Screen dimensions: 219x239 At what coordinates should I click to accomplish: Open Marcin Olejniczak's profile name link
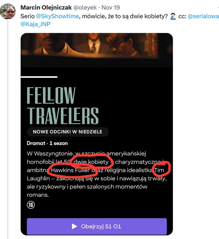49,7
